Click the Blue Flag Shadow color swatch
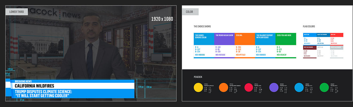The image size is (353, 107). 323,35
